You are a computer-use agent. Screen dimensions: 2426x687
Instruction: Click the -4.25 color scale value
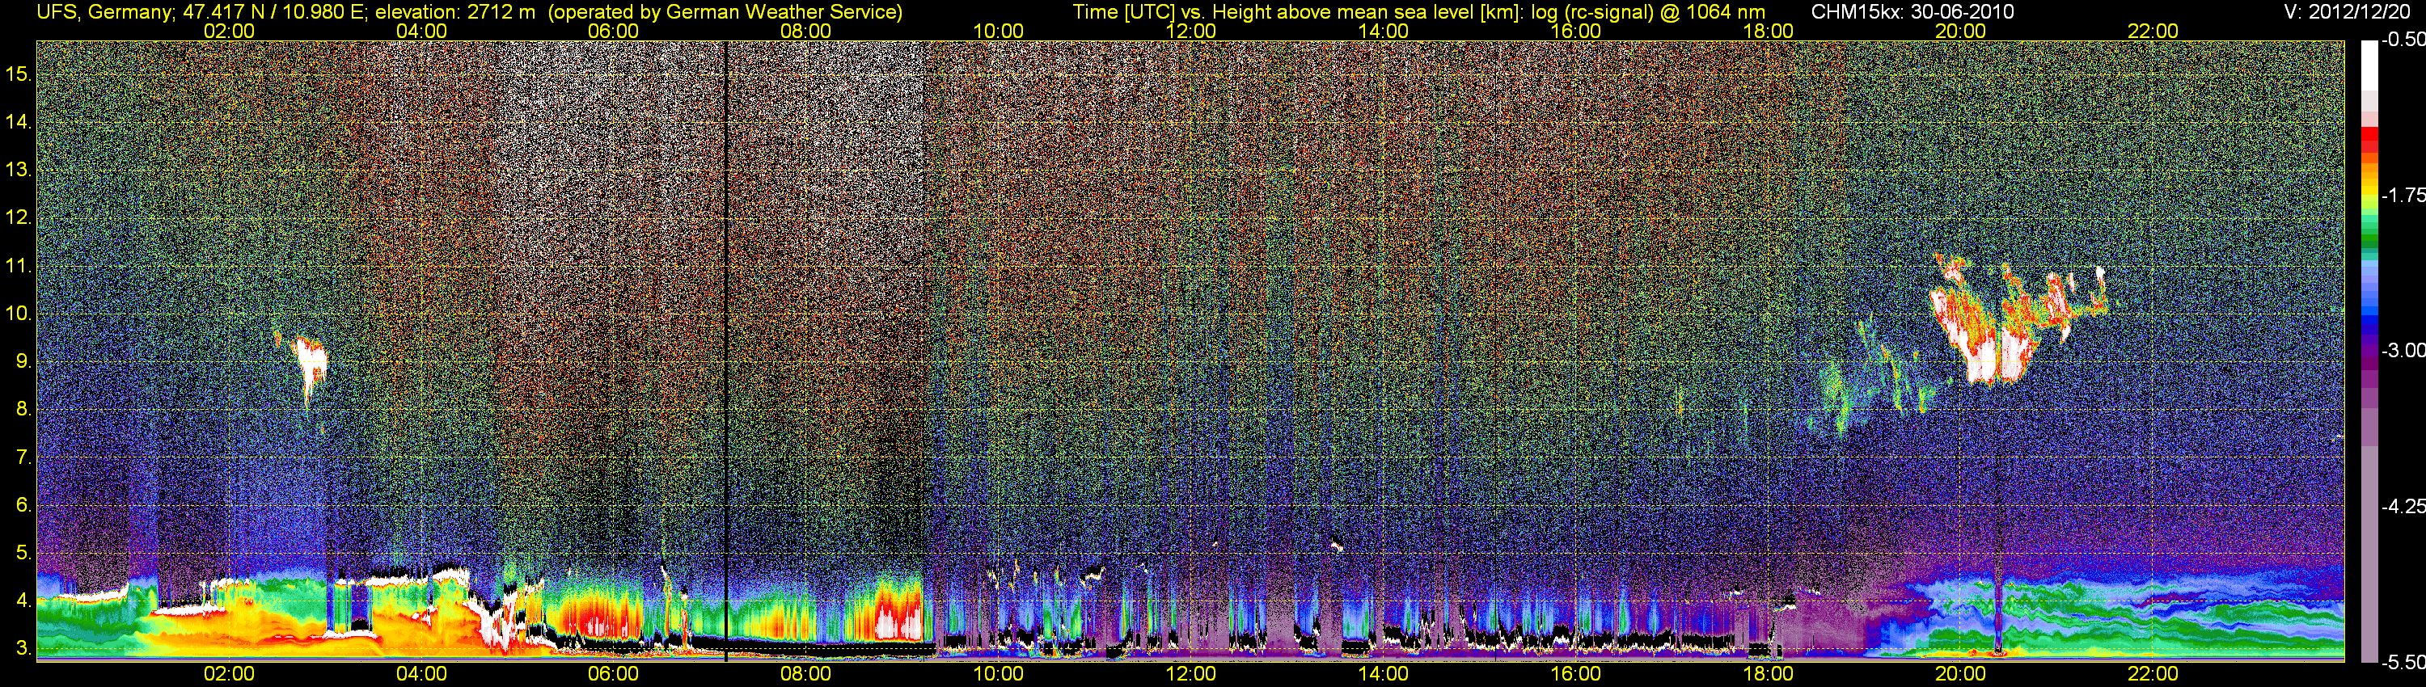[2403, 506]
